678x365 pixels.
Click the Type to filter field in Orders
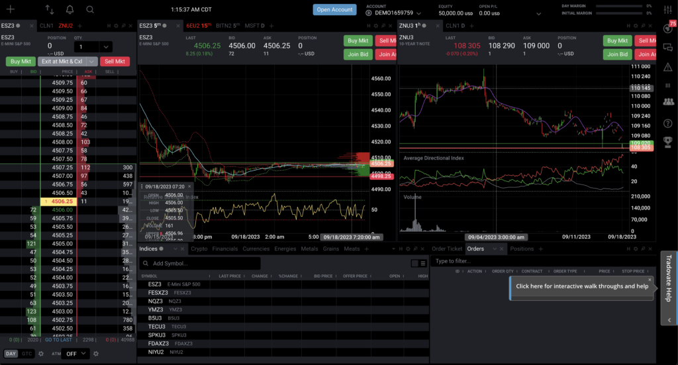(543, 261)
